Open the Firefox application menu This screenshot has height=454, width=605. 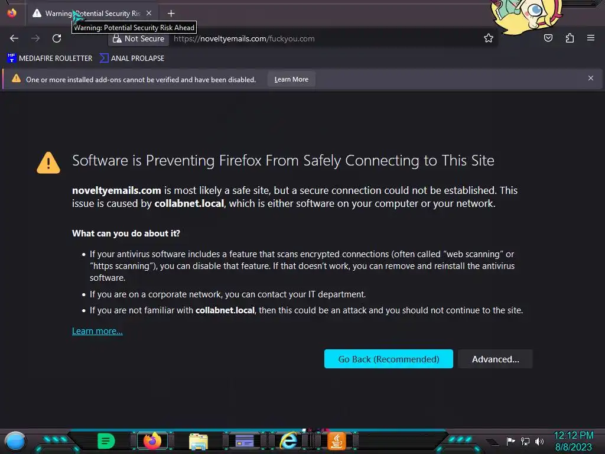click(590, 38)
